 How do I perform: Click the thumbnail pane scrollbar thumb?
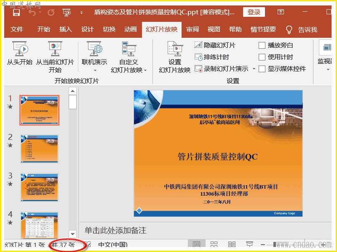[72, 102]
